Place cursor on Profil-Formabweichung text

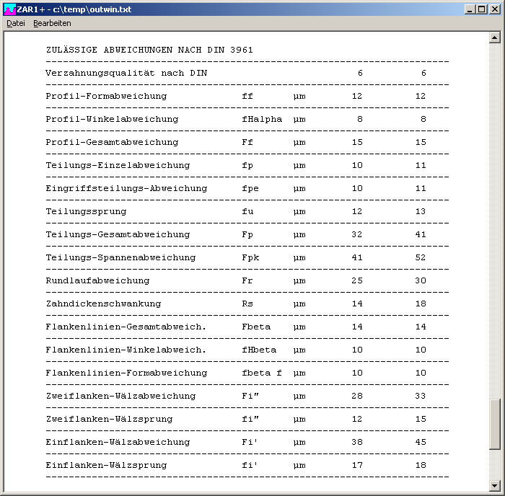pos(106,96)
